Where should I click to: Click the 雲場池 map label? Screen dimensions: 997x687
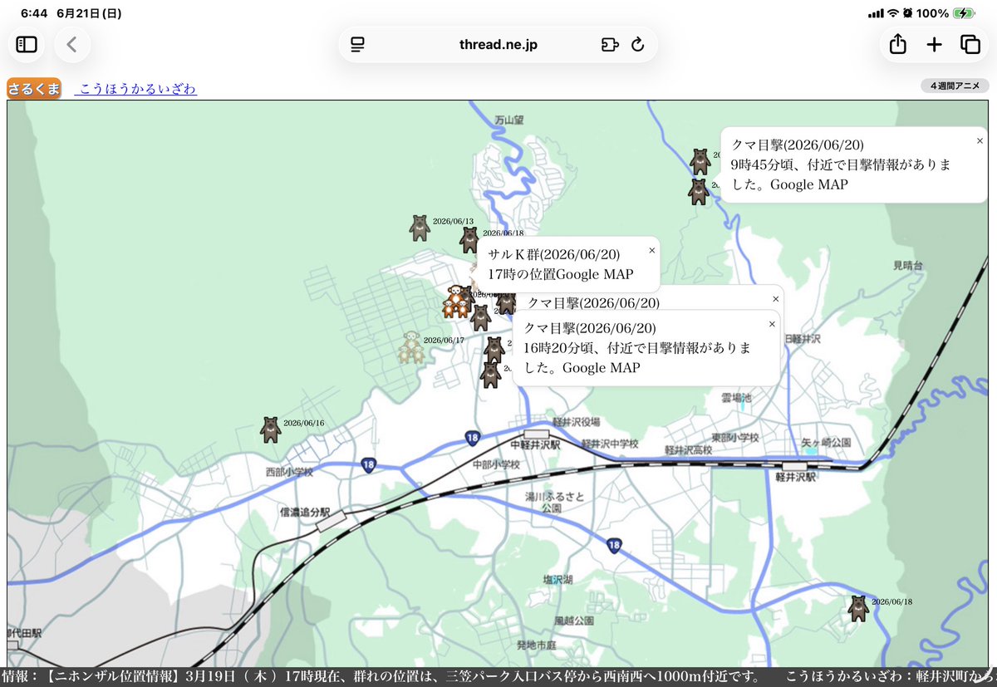(735, 399)
